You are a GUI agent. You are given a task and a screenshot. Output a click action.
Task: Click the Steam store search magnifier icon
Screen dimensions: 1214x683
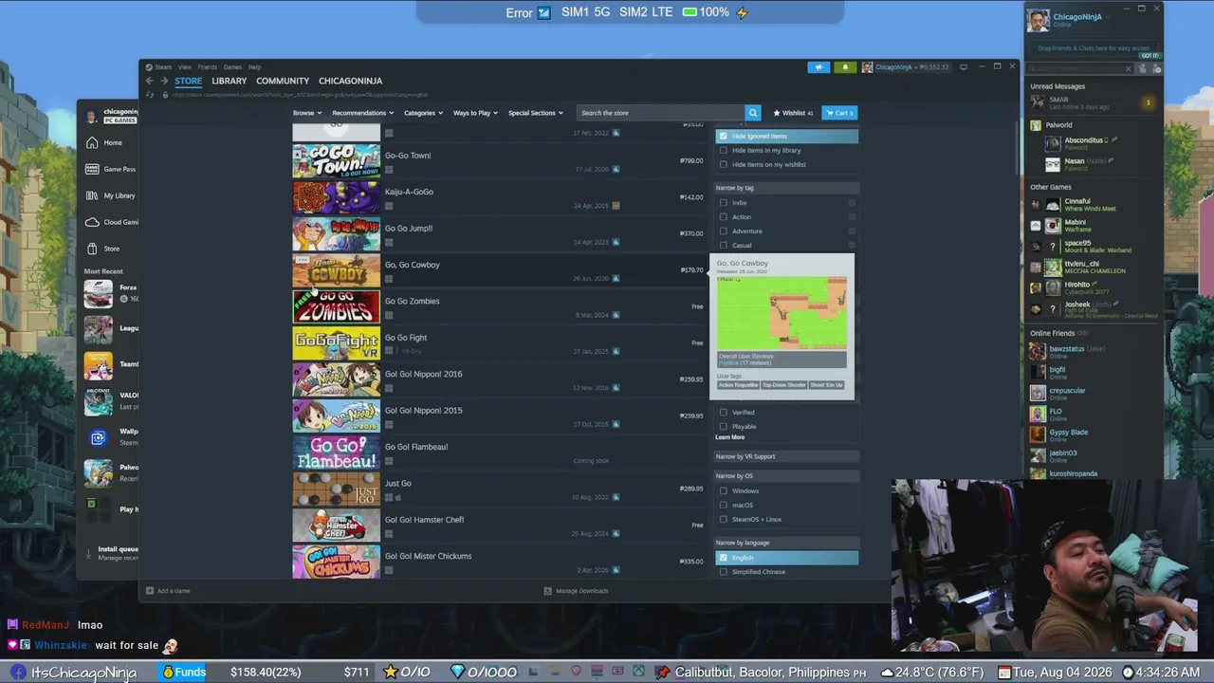(x=752, y=113)
